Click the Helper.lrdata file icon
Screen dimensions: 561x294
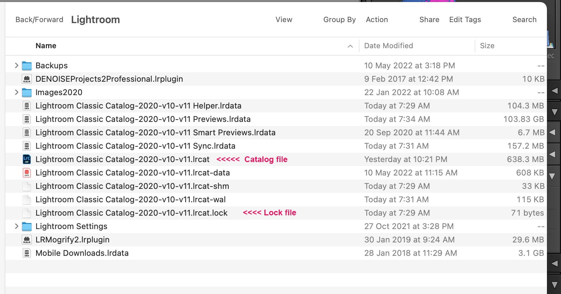click(x=27, y=106)
